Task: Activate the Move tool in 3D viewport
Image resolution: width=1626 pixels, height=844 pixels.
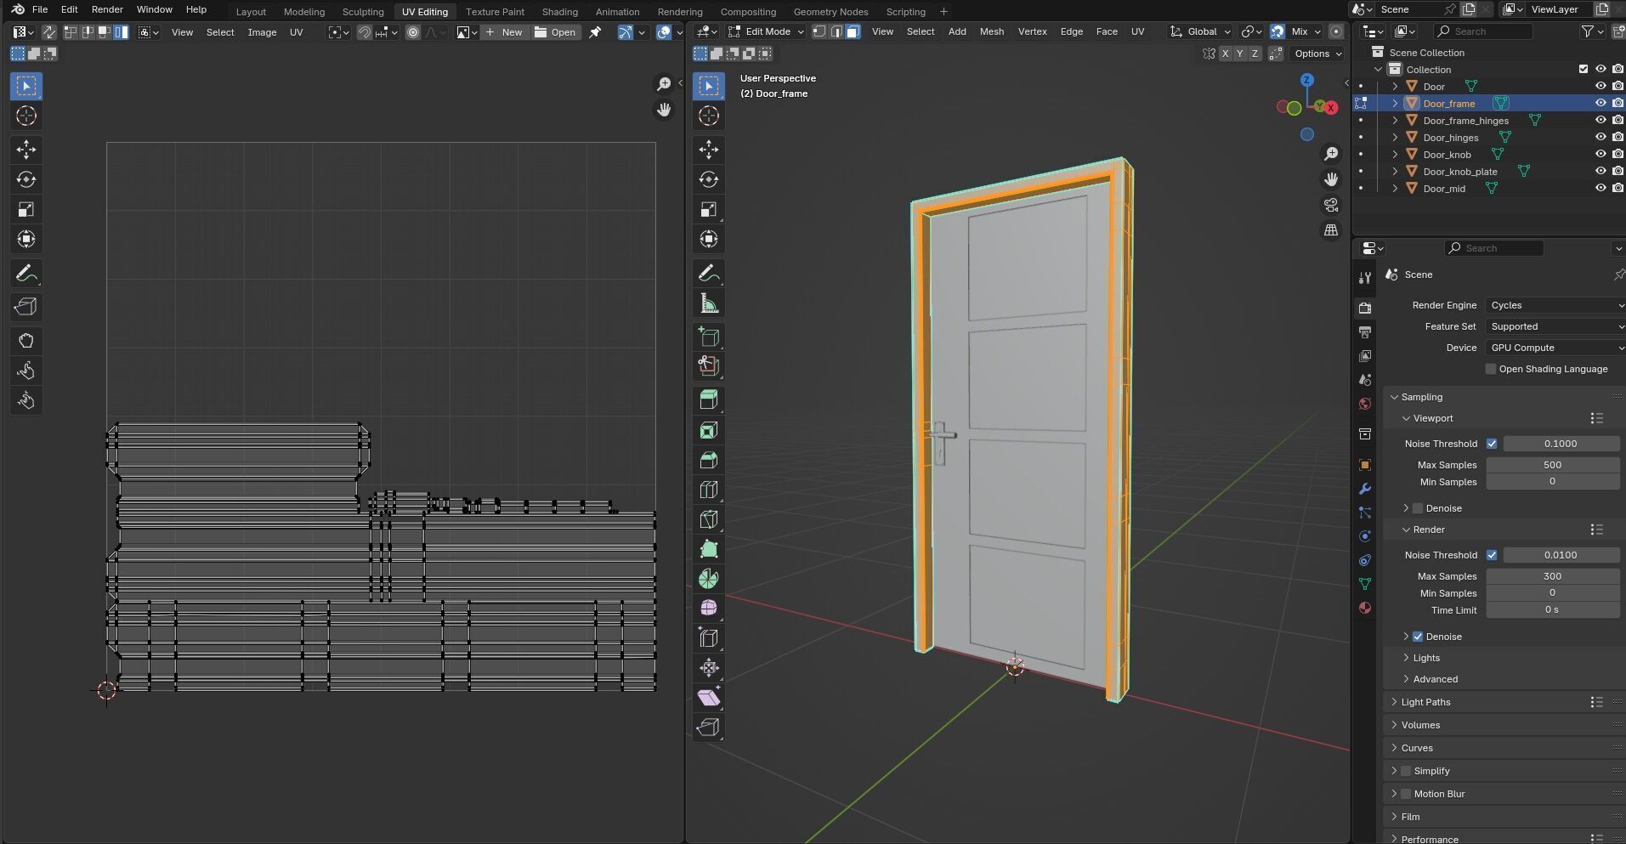Action: (x=709, y=150)
